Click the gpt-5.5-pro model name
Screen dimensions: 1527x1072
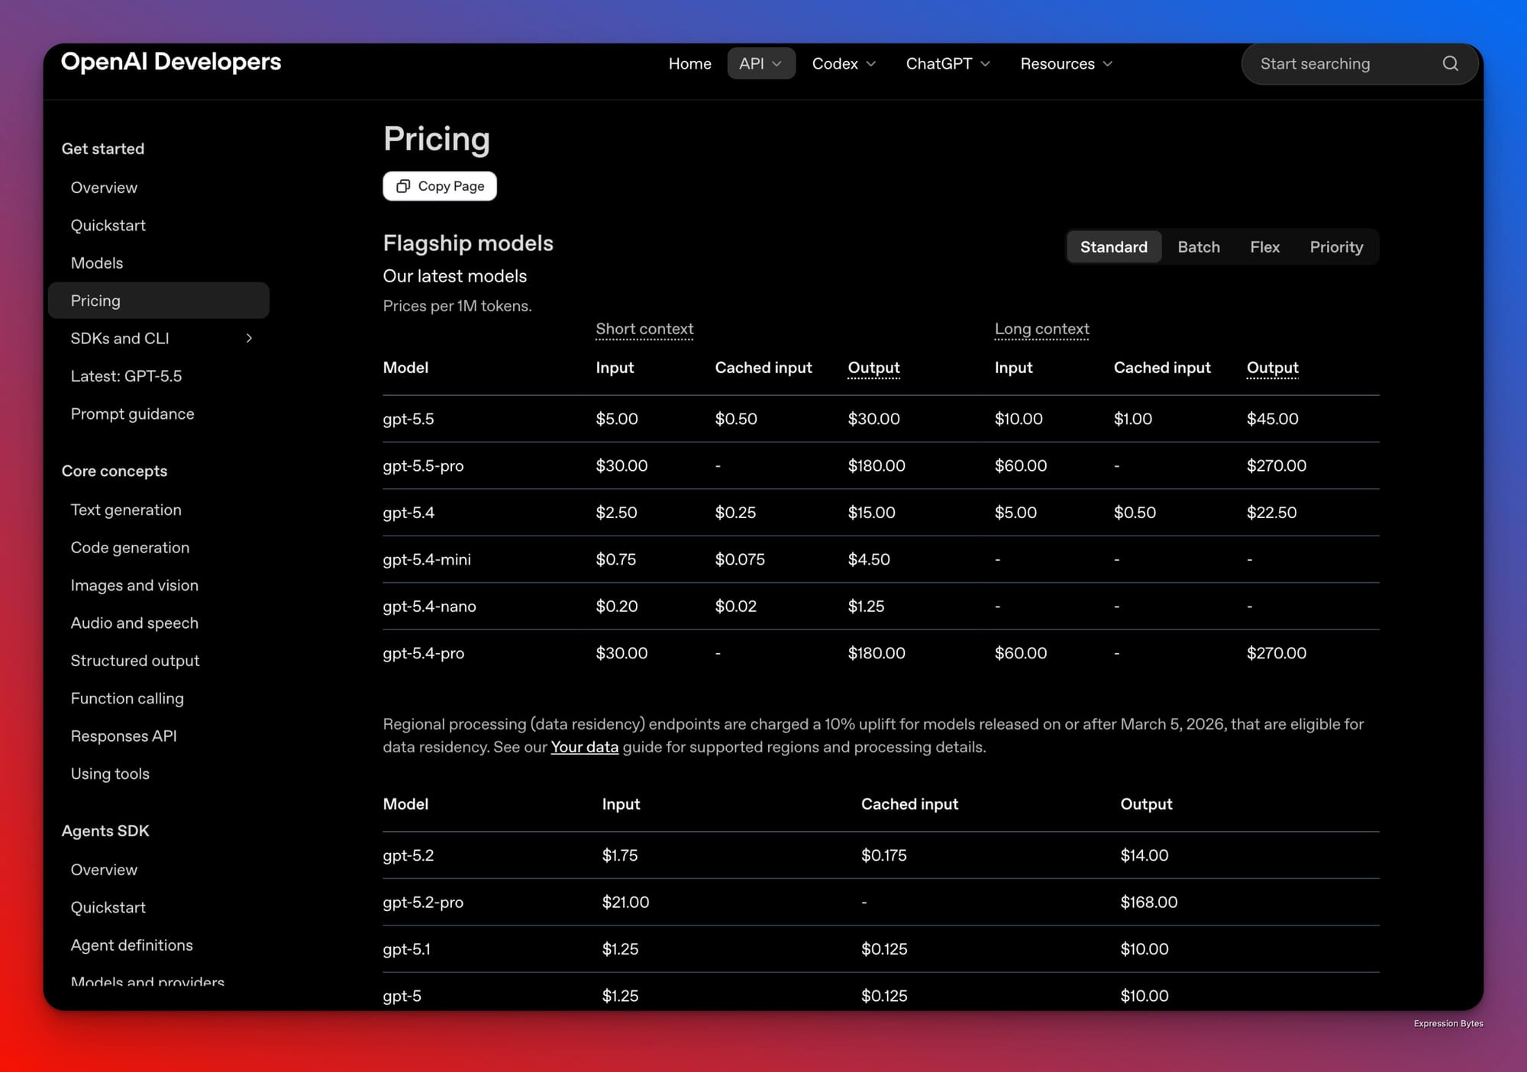(x=423, y=466)
